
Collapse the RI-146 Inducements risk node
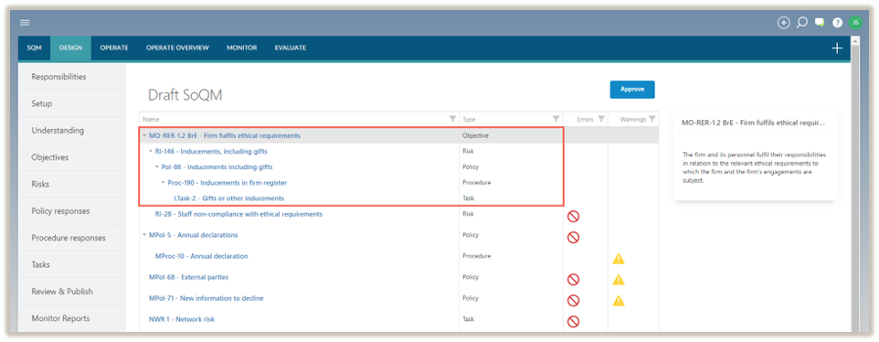(151, 152)
